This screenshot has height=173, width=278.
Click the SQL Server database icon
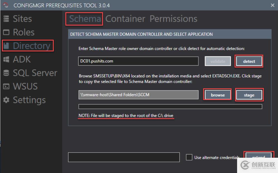click(x=6, y=73)
